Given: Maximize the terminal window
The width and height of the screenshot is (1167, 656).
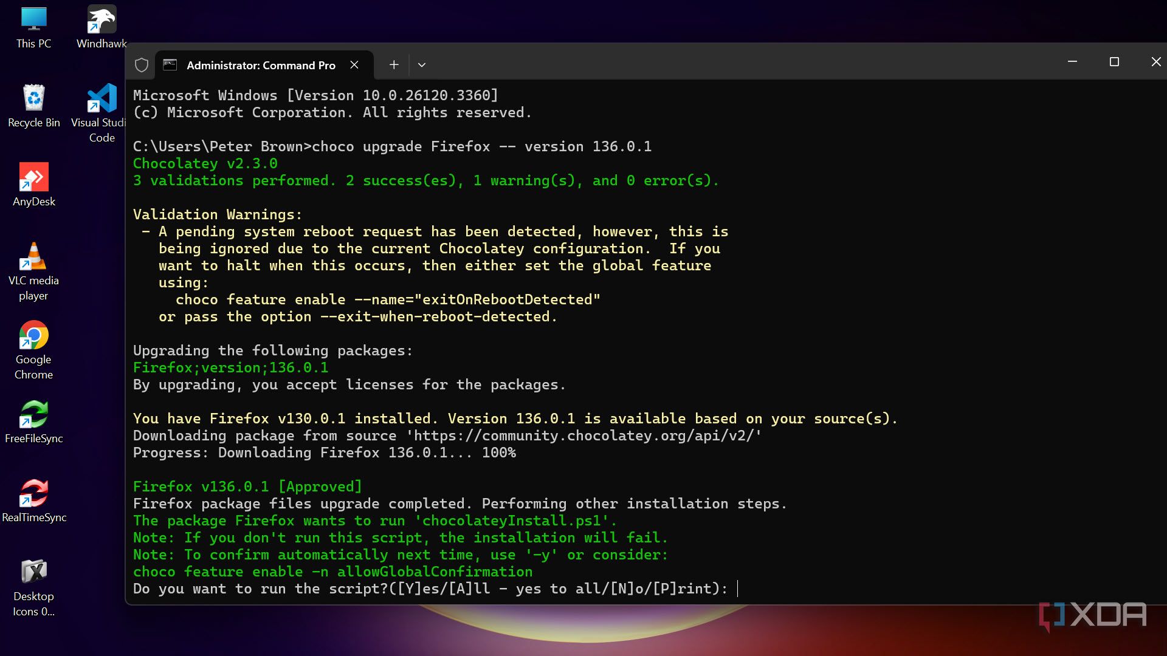Looking at the screenshot, I should pos(1114,62).
